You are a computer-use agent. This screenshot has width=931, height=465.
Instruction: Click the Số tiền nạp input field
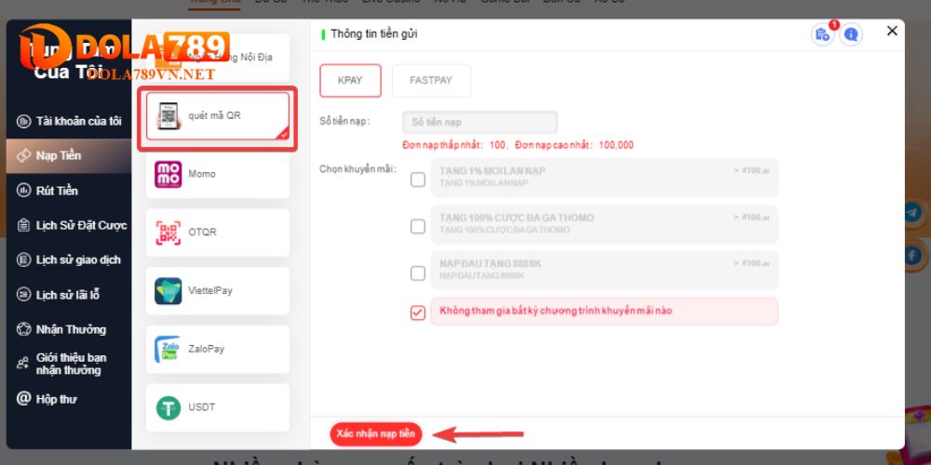point(479,122)
